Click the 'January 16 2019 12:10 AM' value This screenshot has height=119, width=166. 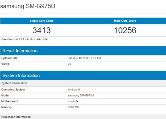(x=84, y=58)
